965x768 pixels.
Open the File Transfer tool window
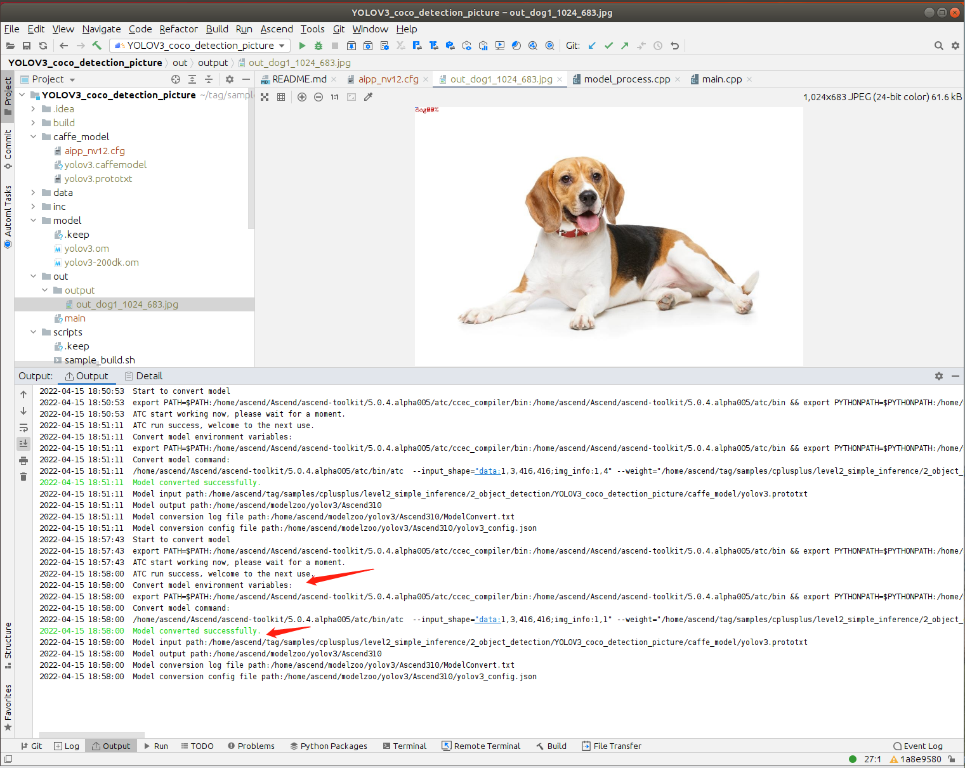[612, 746]
